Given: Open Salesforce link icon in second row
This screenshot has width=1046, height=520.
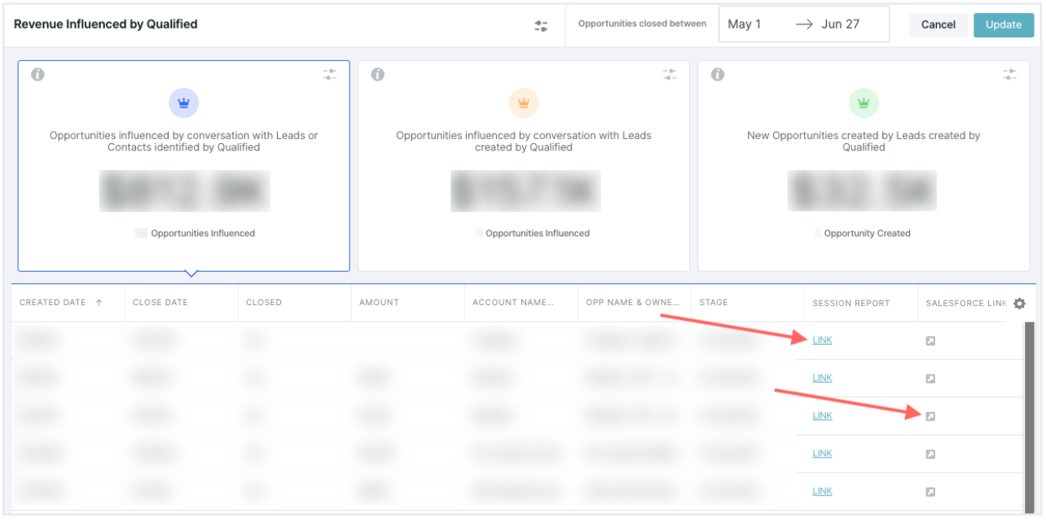Looking at the screenshot, I should click(x=930, y=378).
